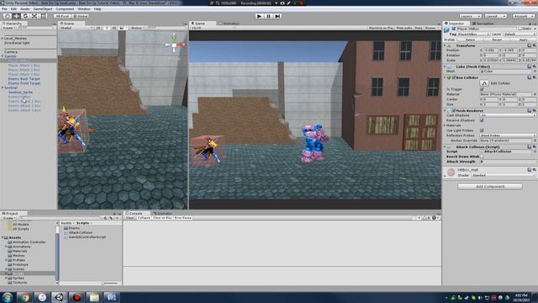Open the Transform component gear menu
Image resolution: width=538 pixels, height=303 pixels.
tap(535, 45)
